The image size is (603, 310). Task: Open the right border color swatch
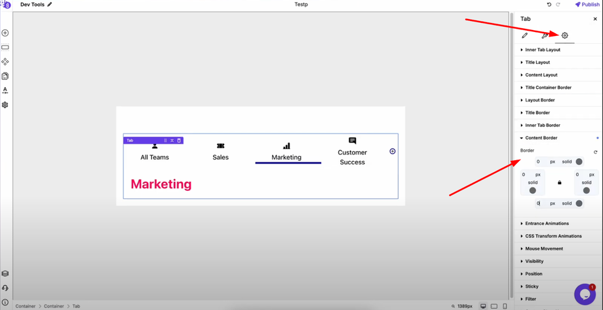pos(586,190)
